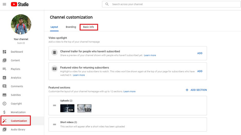Click ADD for featured video
This screenshot has height=135, width=241.
tap(200, 71)
